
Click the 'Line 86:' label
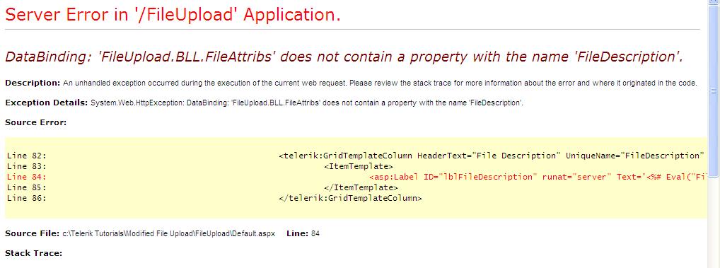click(x=27, y=198)
